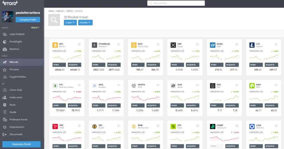Click the Stellar XLM icon

tap(173, 86)
